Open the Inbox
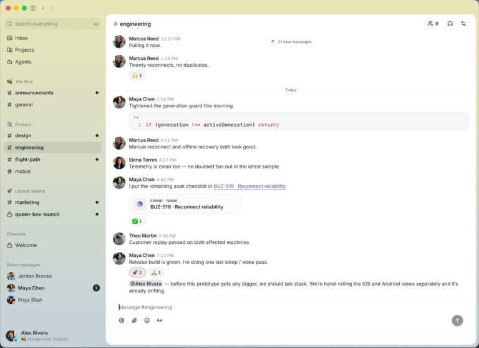 coord(52,38)
